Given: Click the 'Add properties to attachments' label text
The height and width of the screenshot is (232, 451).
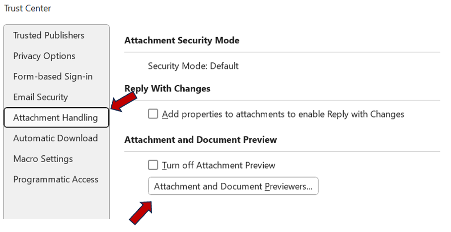Looking at the screenshot, I should [283, 114].
